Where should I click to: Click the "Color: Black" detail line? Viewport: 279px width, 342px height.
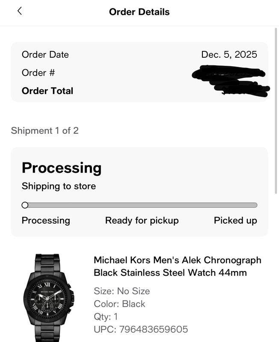[119, 304]
